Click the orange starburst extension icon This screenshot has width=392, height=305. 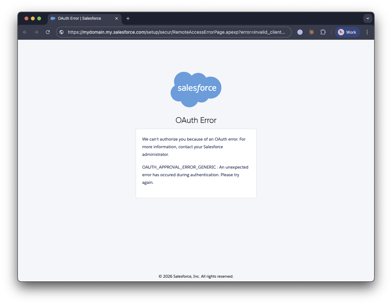tap(311, 32)
